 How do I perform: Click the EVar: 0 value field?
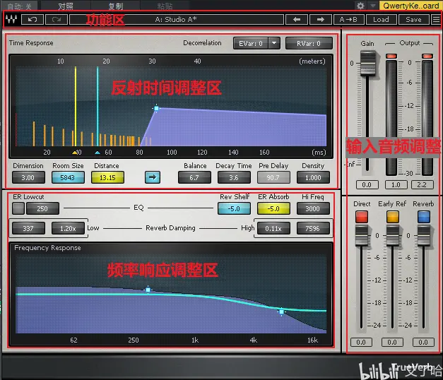251,44
